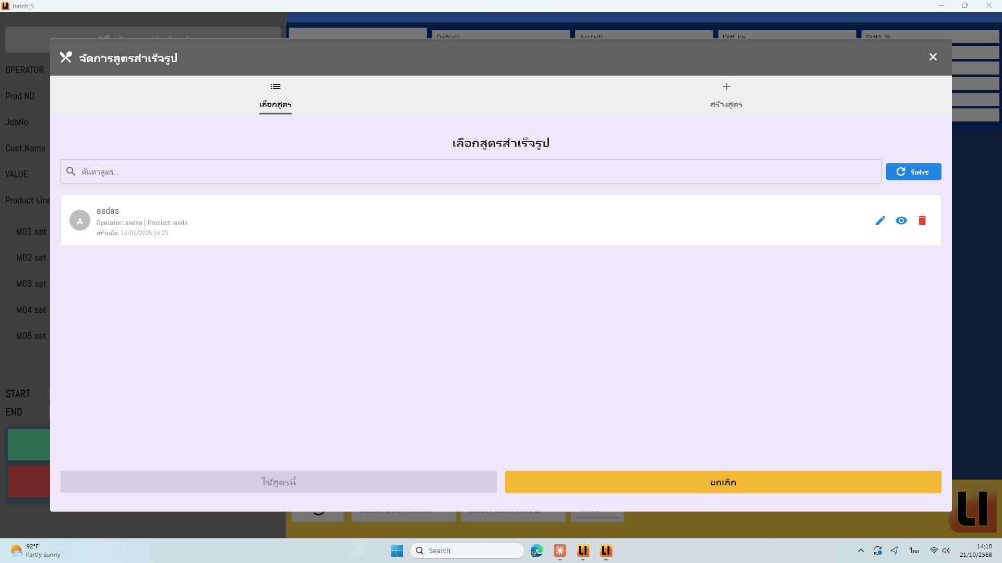Open the Windows Start menu
Screen dimensions: 1002x563
click(x=397, y=550)
